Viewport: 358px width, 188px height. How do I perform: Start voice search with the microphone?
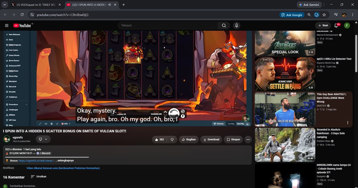pyautogui.click(x=237, y=26)
